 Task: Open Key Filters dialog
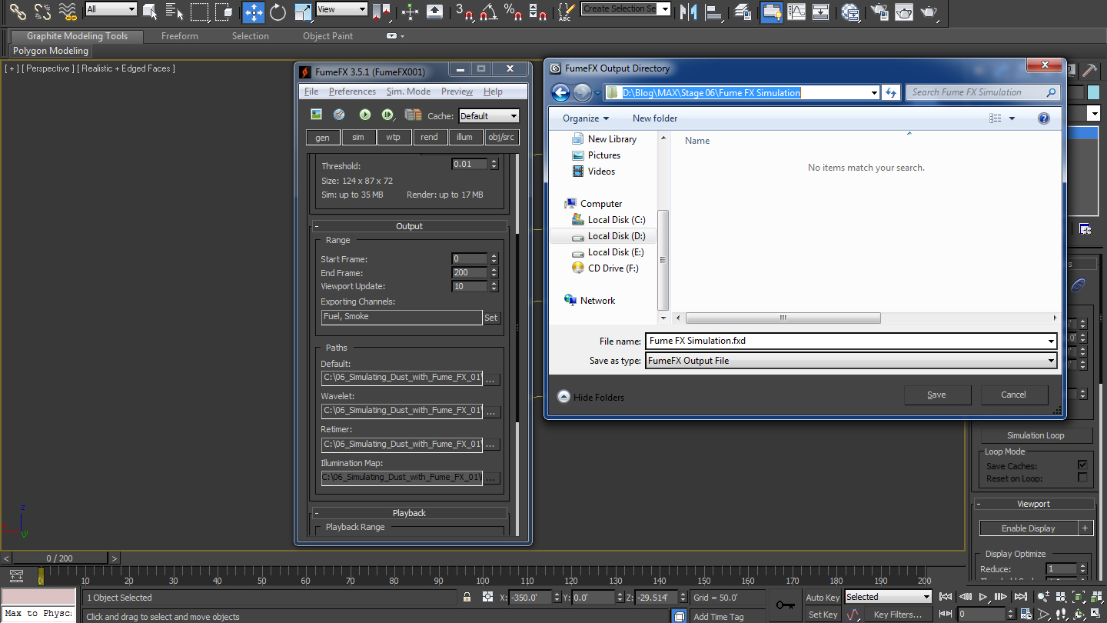(897, 615)
